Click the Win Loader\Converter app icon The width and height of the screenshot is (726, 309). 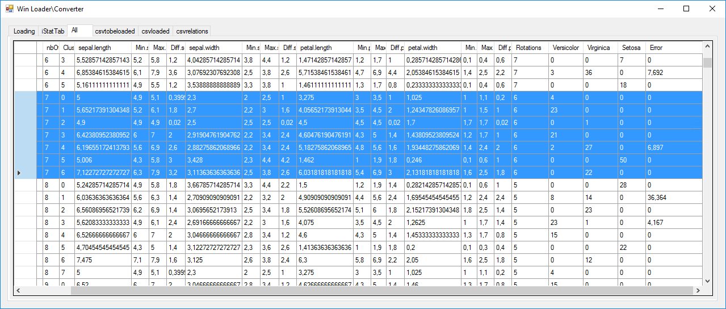click(9, 9)
